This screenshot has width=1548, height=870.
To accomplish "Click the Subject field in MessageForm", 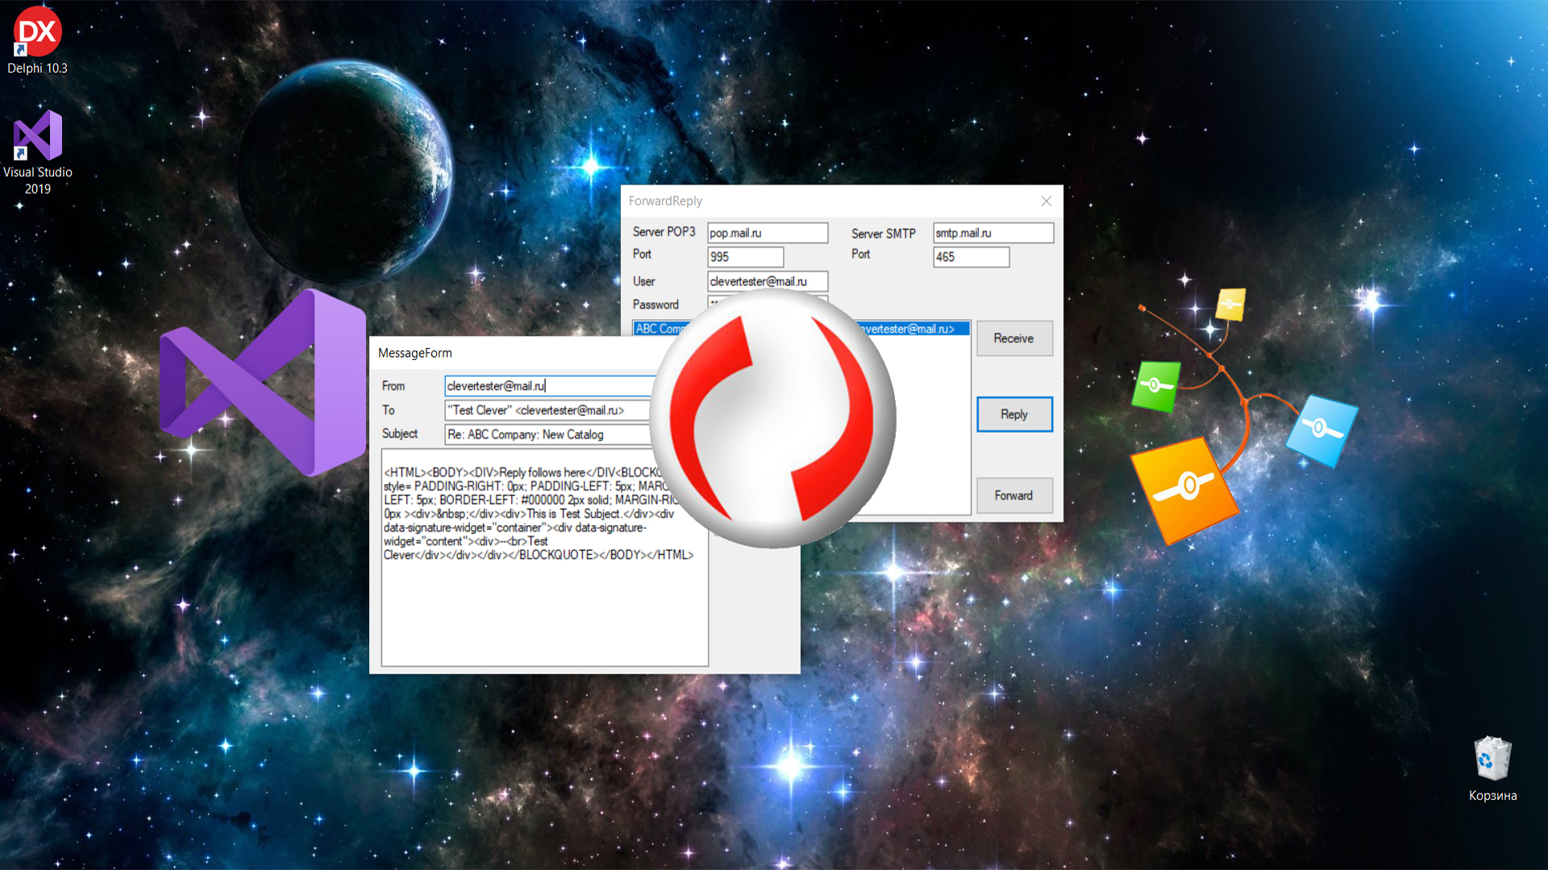I will 548,435.
